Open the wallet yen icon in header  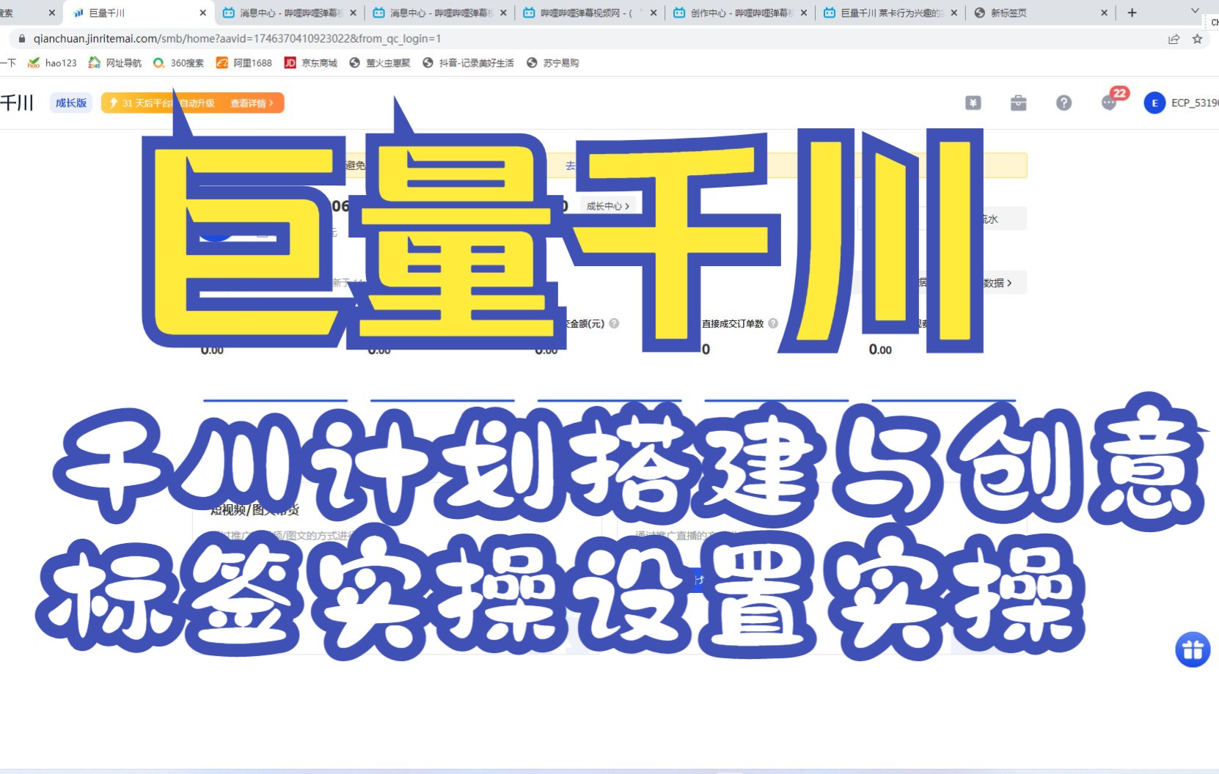(x=973, y=103)
